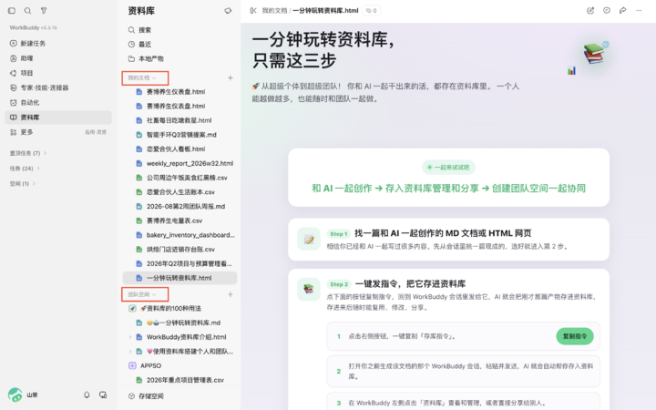Open 公司周边午饭美食红黑榜.csv

179,178
